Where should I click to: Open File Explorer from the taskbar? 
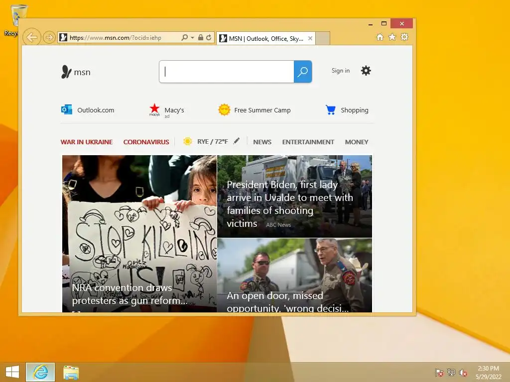71,372
